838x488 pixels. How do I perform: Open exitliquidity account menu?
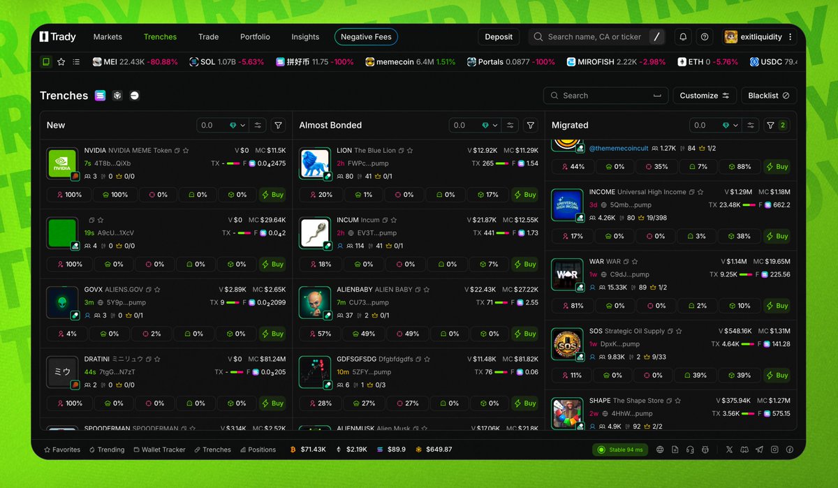pos(759,37)
